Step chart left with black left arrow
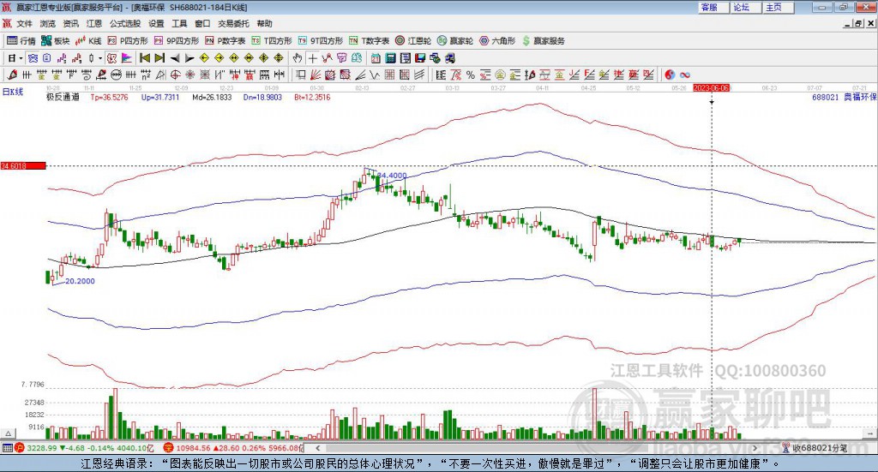This screenshot has height=472, width=878. coord(175,58)
